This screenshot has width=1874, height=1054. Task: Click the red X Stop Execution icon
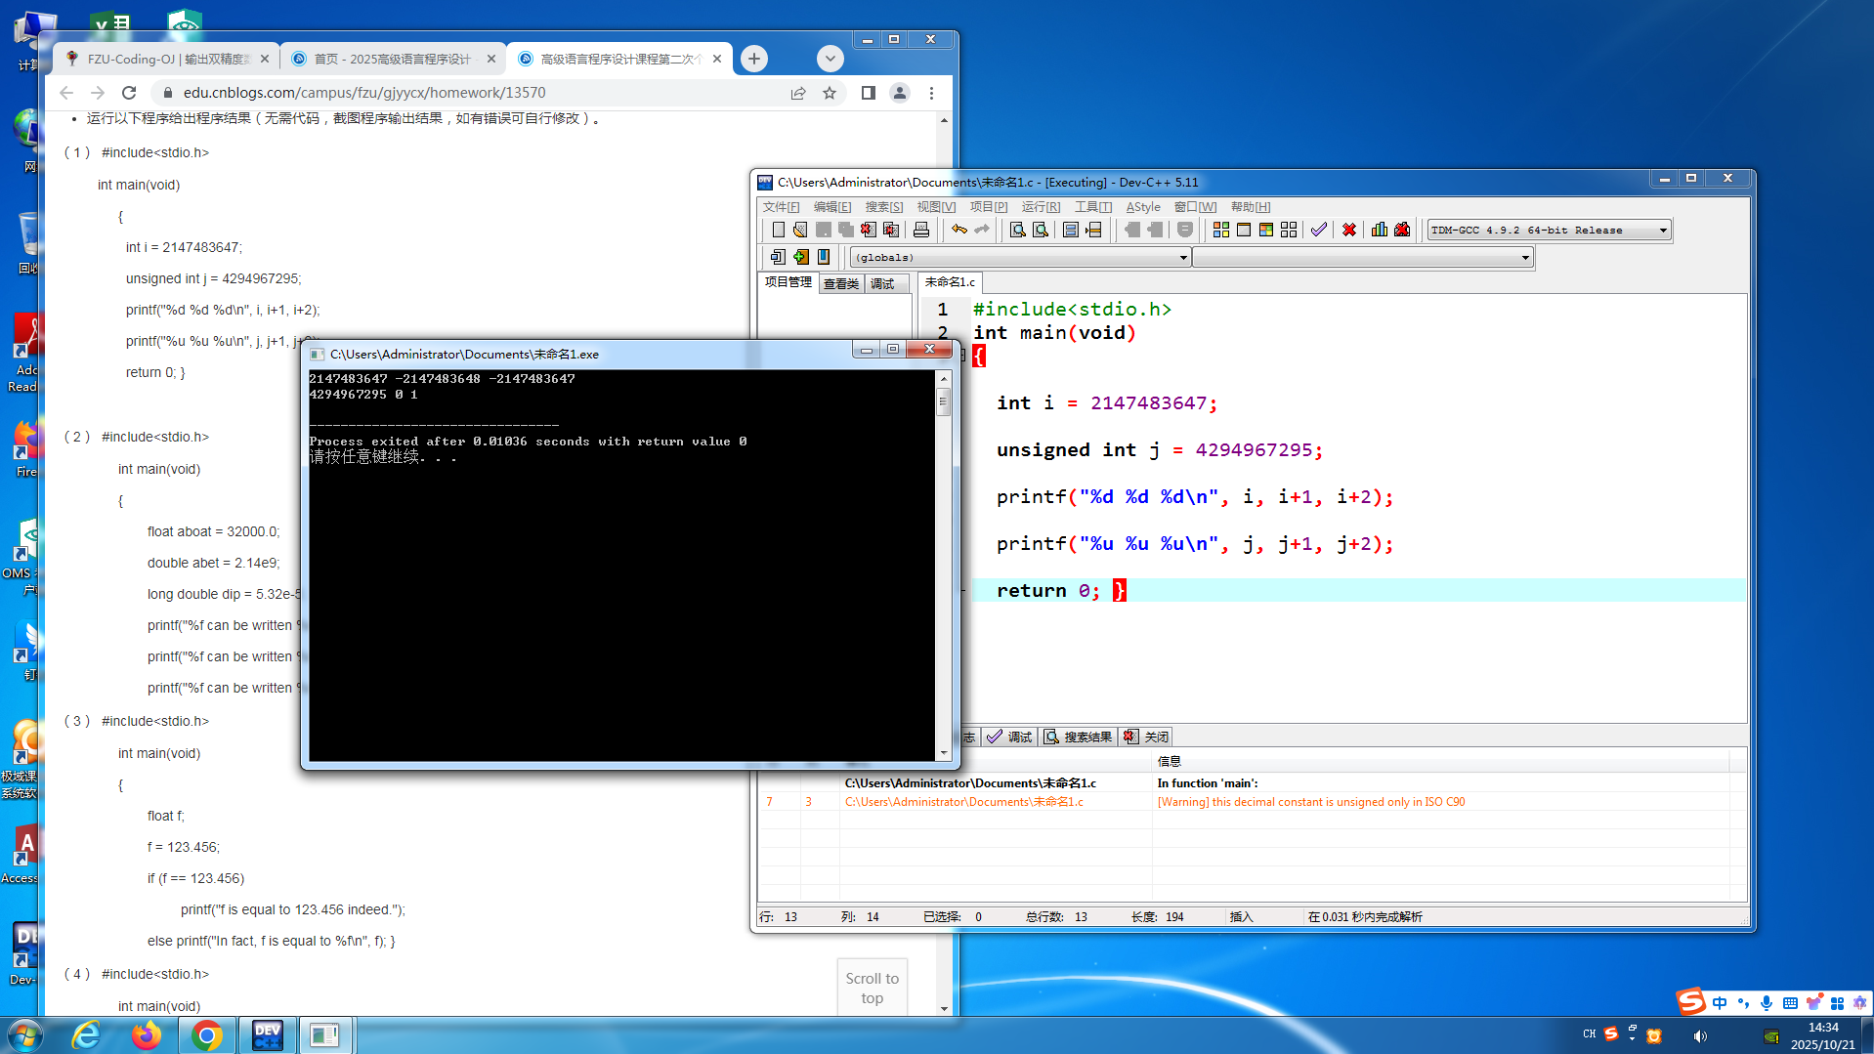[1349, 230]
